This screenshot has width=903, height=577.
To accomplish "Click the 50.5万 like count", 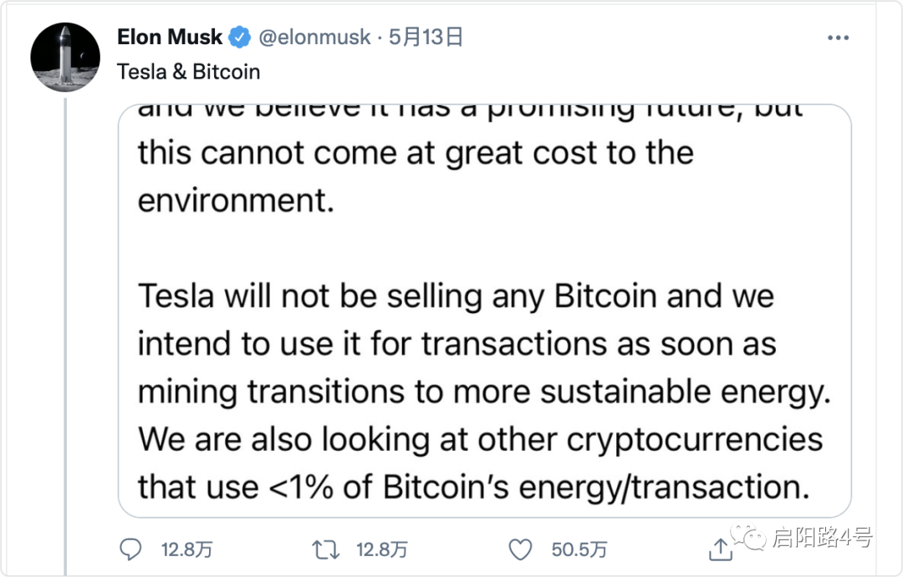I will 579,550.
